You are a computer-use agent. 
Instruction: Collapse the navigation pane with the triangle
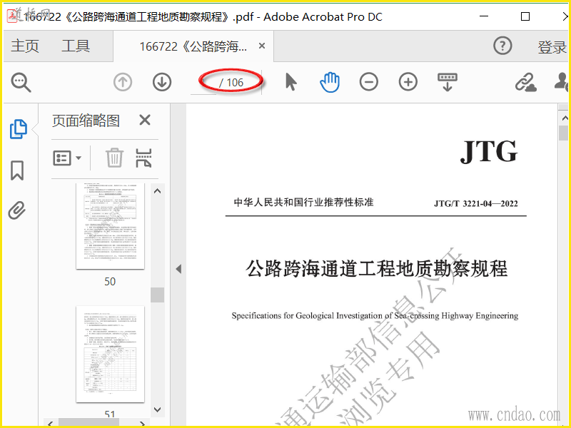point(178,269)
